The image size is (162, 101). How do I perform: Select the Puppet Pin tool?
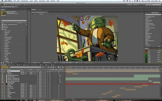pyautogui.click(x=33, y=5)
